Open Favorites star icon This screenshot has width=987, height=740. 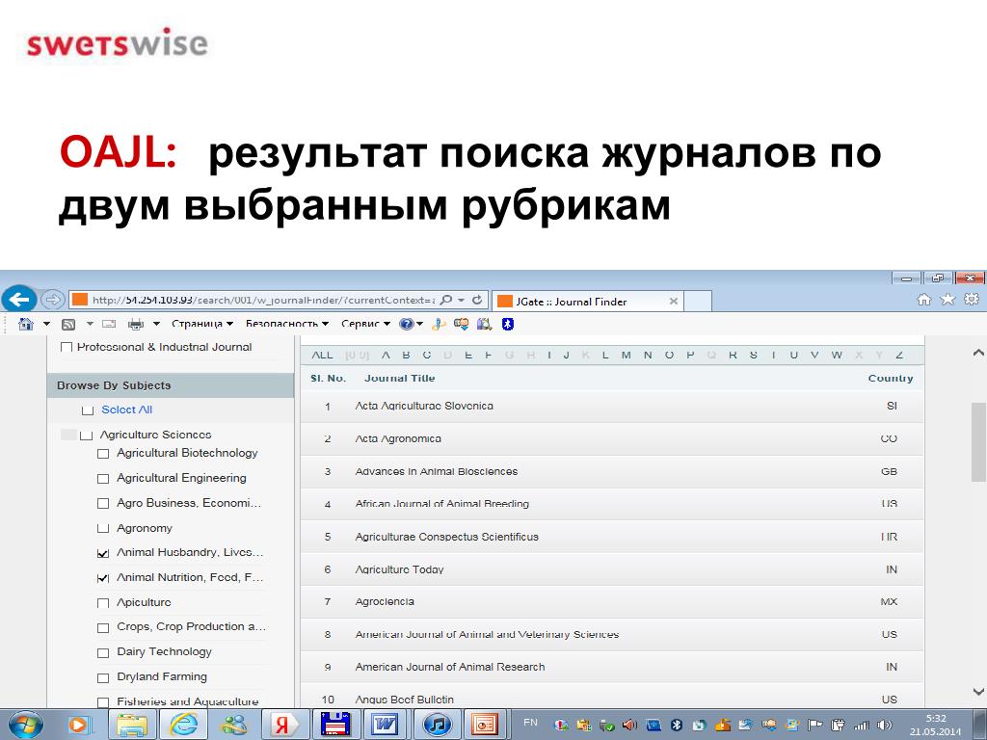(x=947, y=300)
